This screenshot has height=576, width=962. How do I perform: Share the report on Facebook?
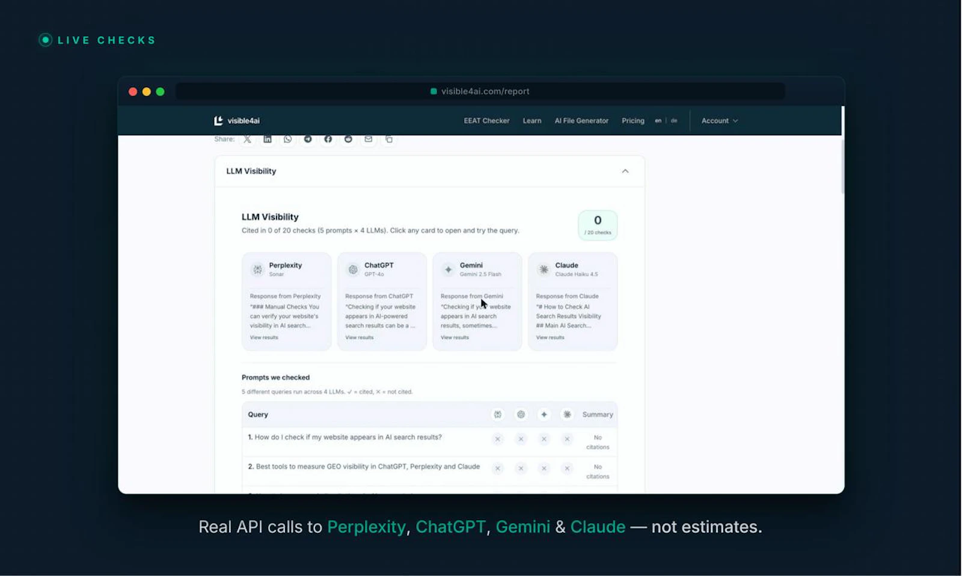[x=328, y=139]
